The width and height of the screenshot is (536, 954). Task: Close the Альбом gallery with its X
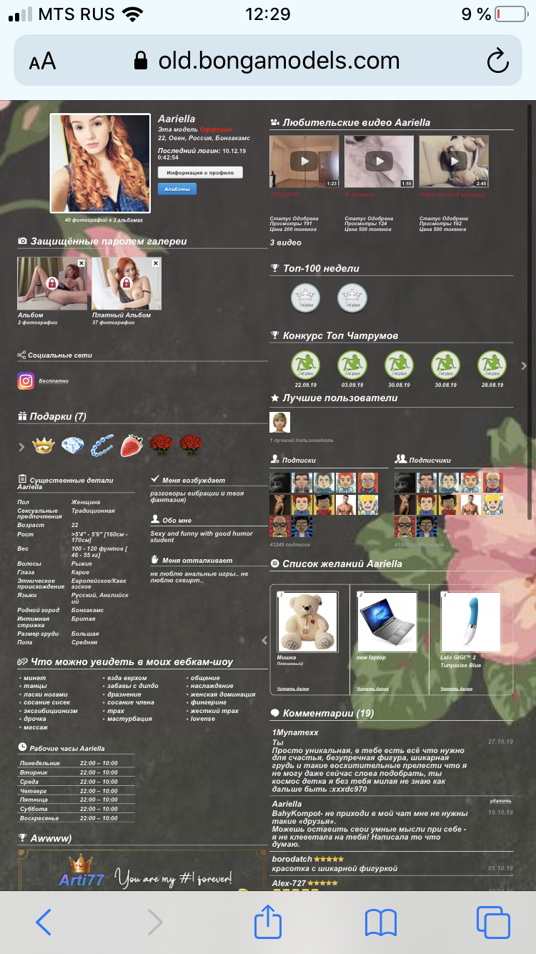tap(81, 263)
